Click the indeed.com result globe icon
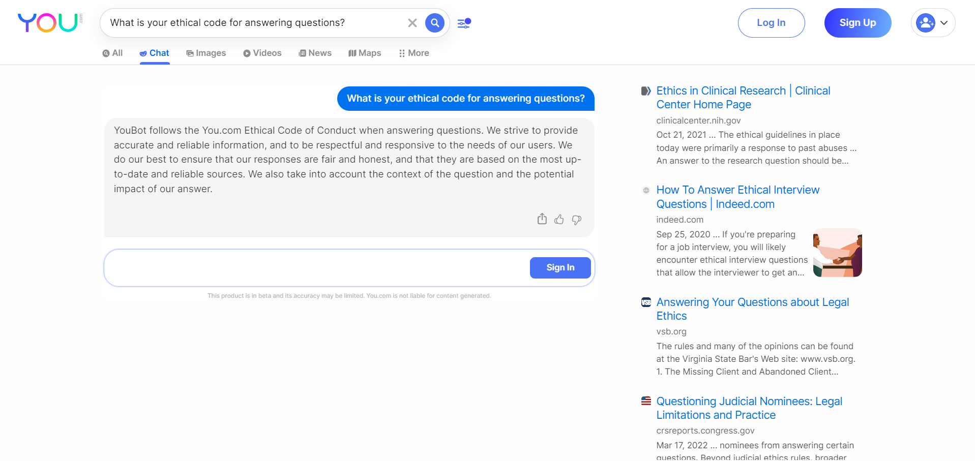975x461 pixels. coord(646,190)
